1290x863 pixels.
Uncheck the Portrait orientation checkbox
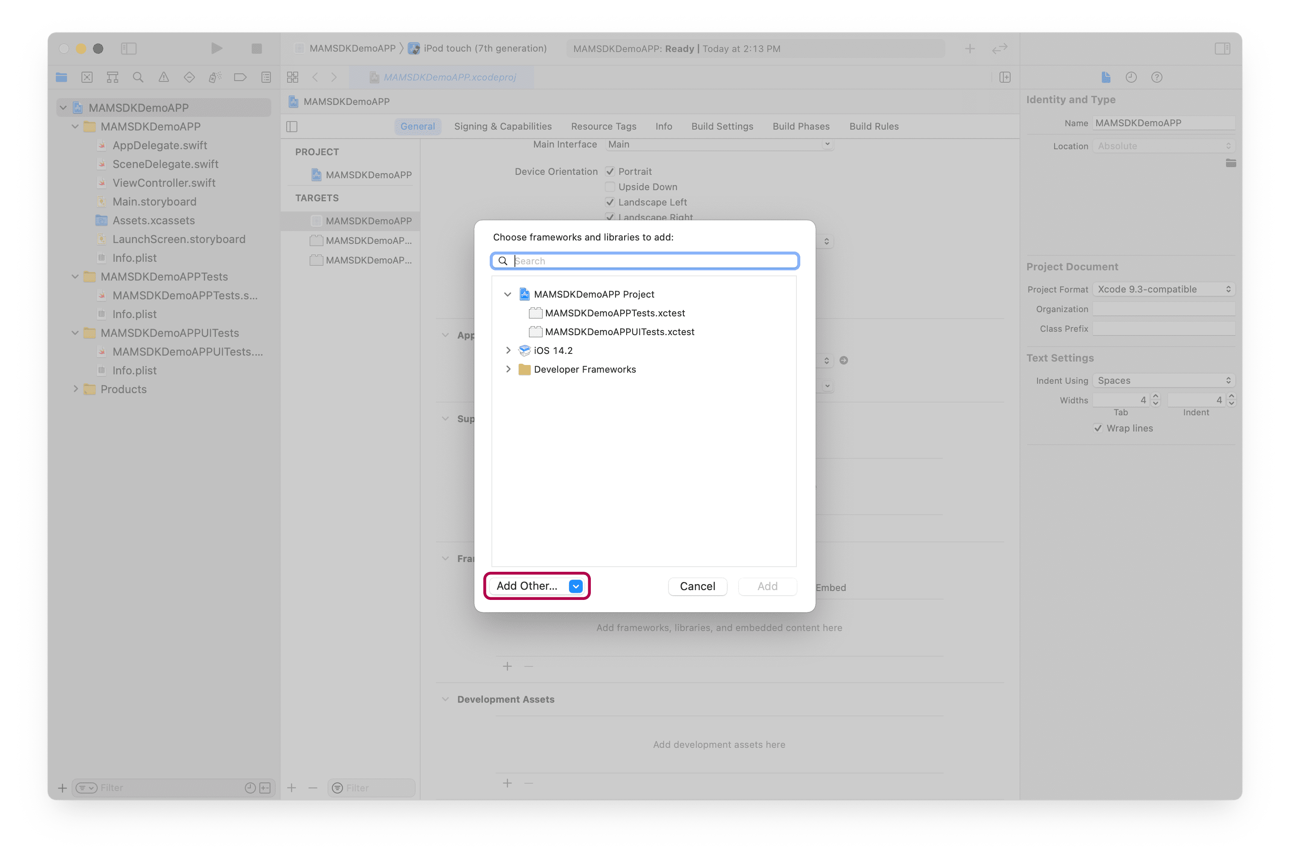(610, 171)
